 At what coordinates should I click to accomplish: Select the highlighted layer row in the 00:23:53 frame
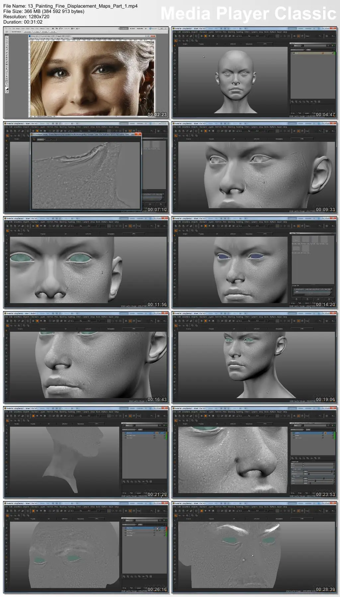[313, 433]
